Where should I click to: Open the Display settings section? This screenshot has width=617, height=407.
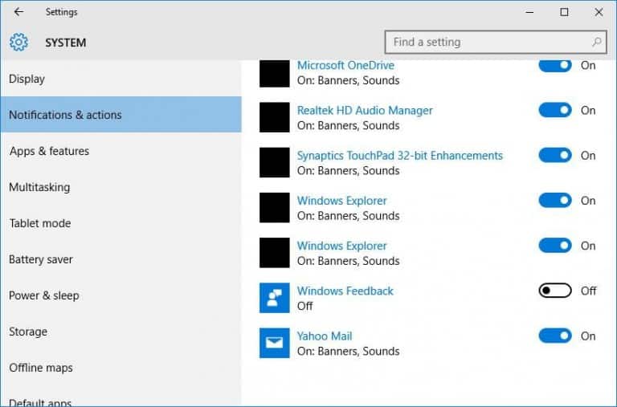[121, 79]
